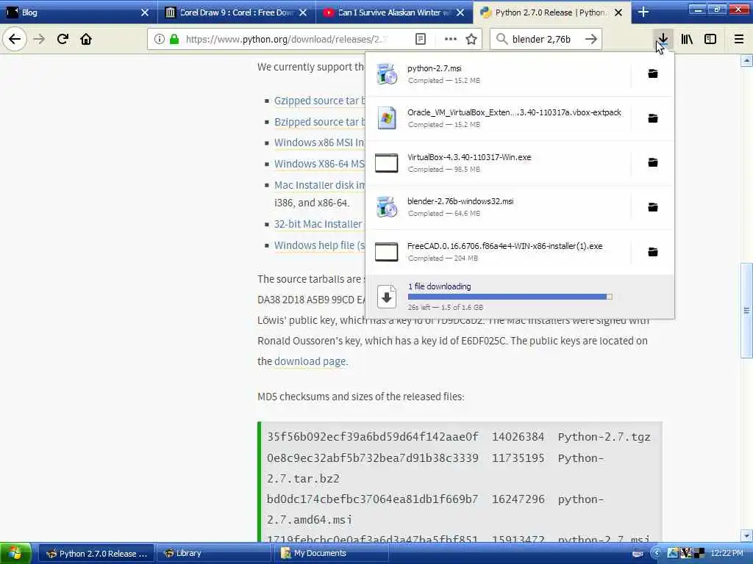Reload the current Python page
Image resolution: width=753 pixels, height=564 pixels.
63,39
